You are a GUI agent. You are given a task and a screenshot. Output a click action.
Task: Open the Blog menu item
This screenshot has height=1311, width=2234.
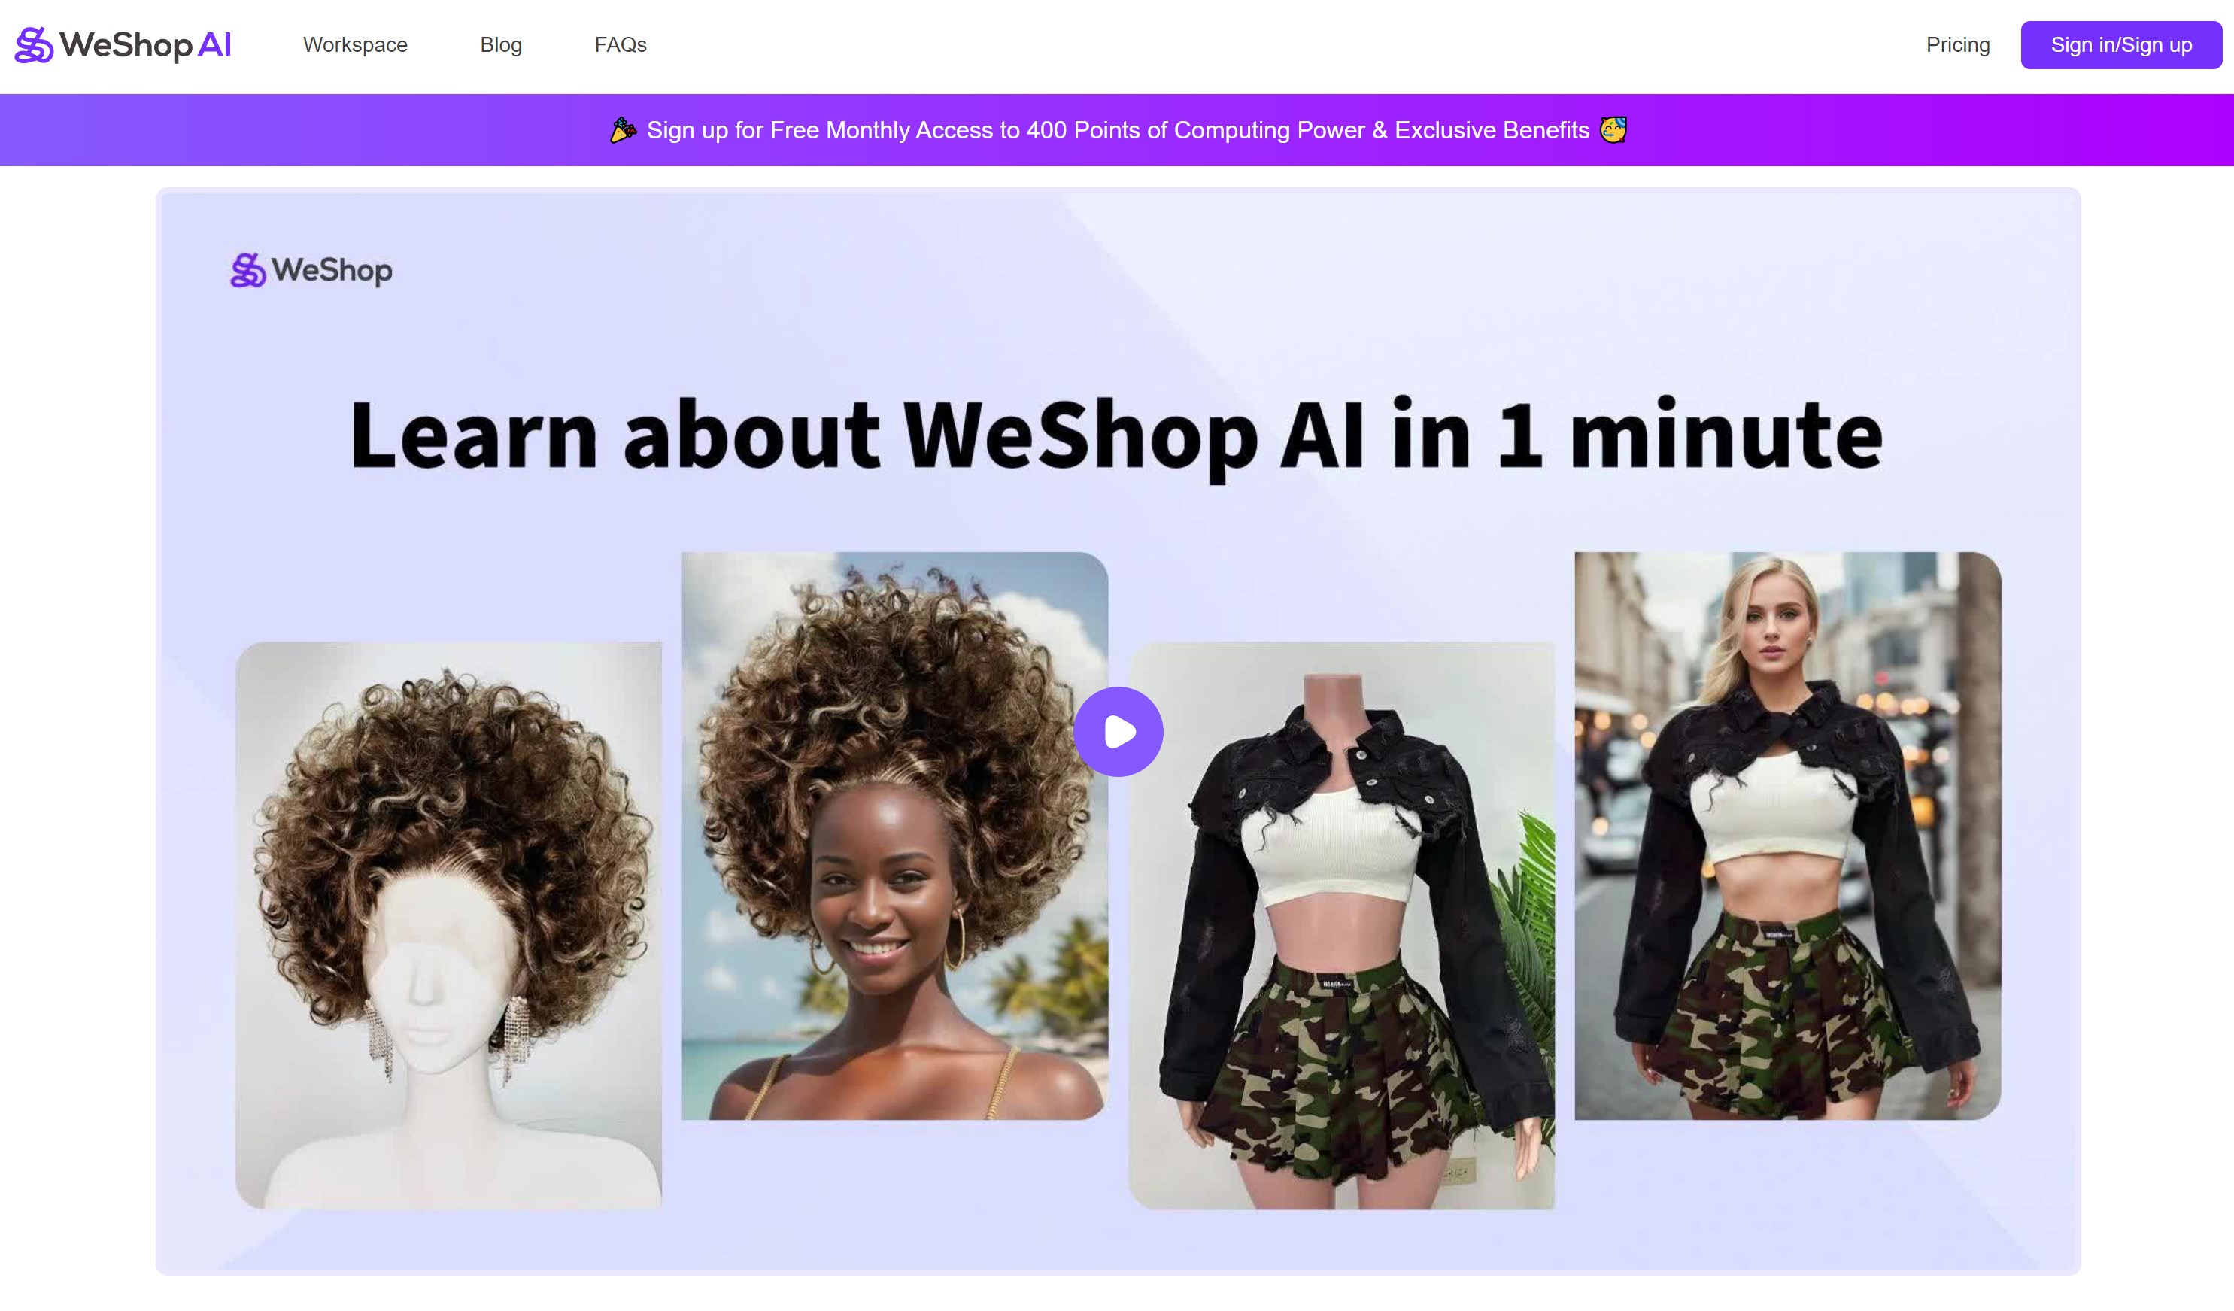point(501,44)
